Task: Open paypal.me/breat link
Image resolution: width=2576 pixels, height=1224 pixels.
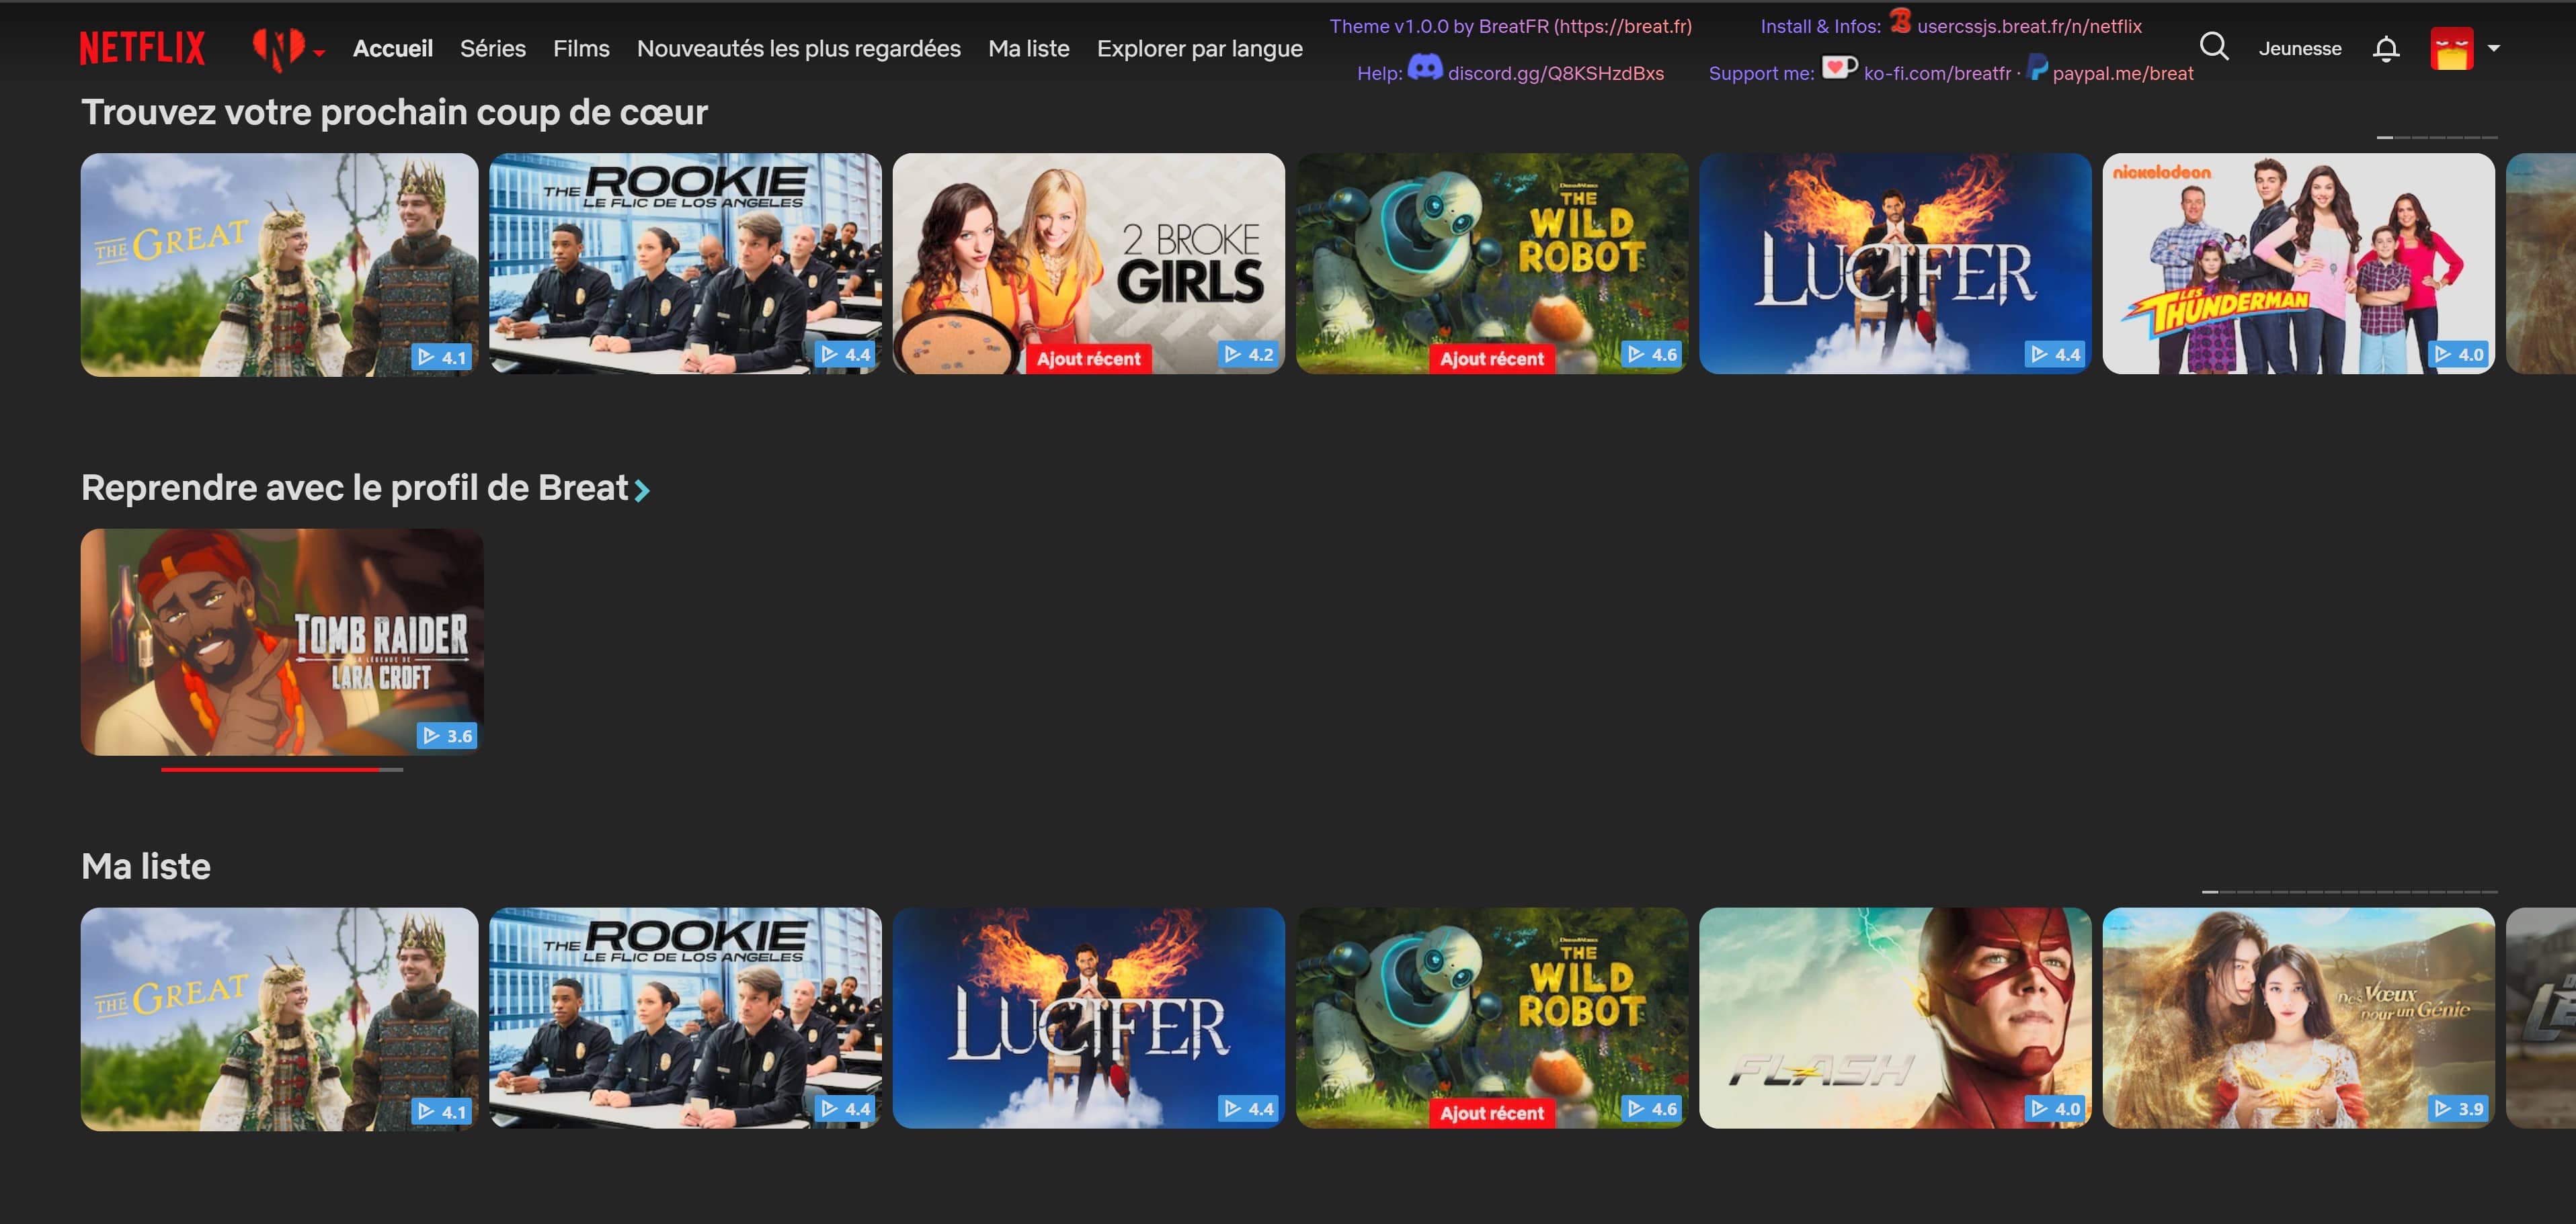Action: pos(2123,73)
